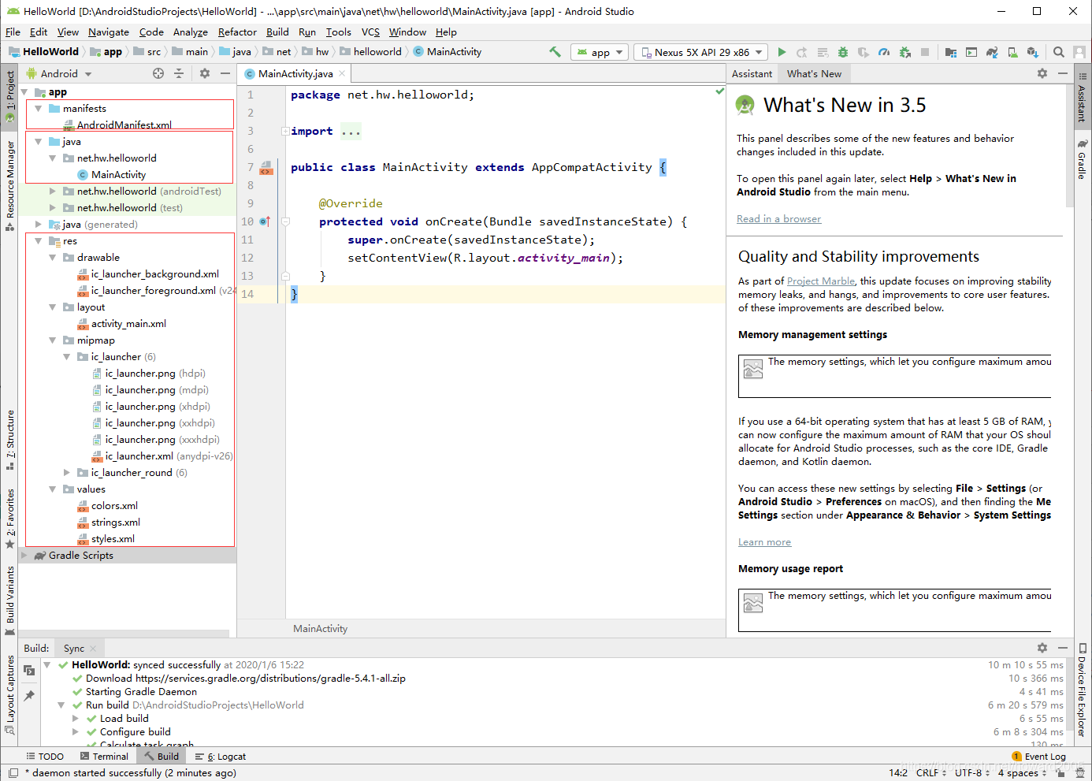Open the Build menu
This screenshot has height=781, width=1092.
(277, 32)
